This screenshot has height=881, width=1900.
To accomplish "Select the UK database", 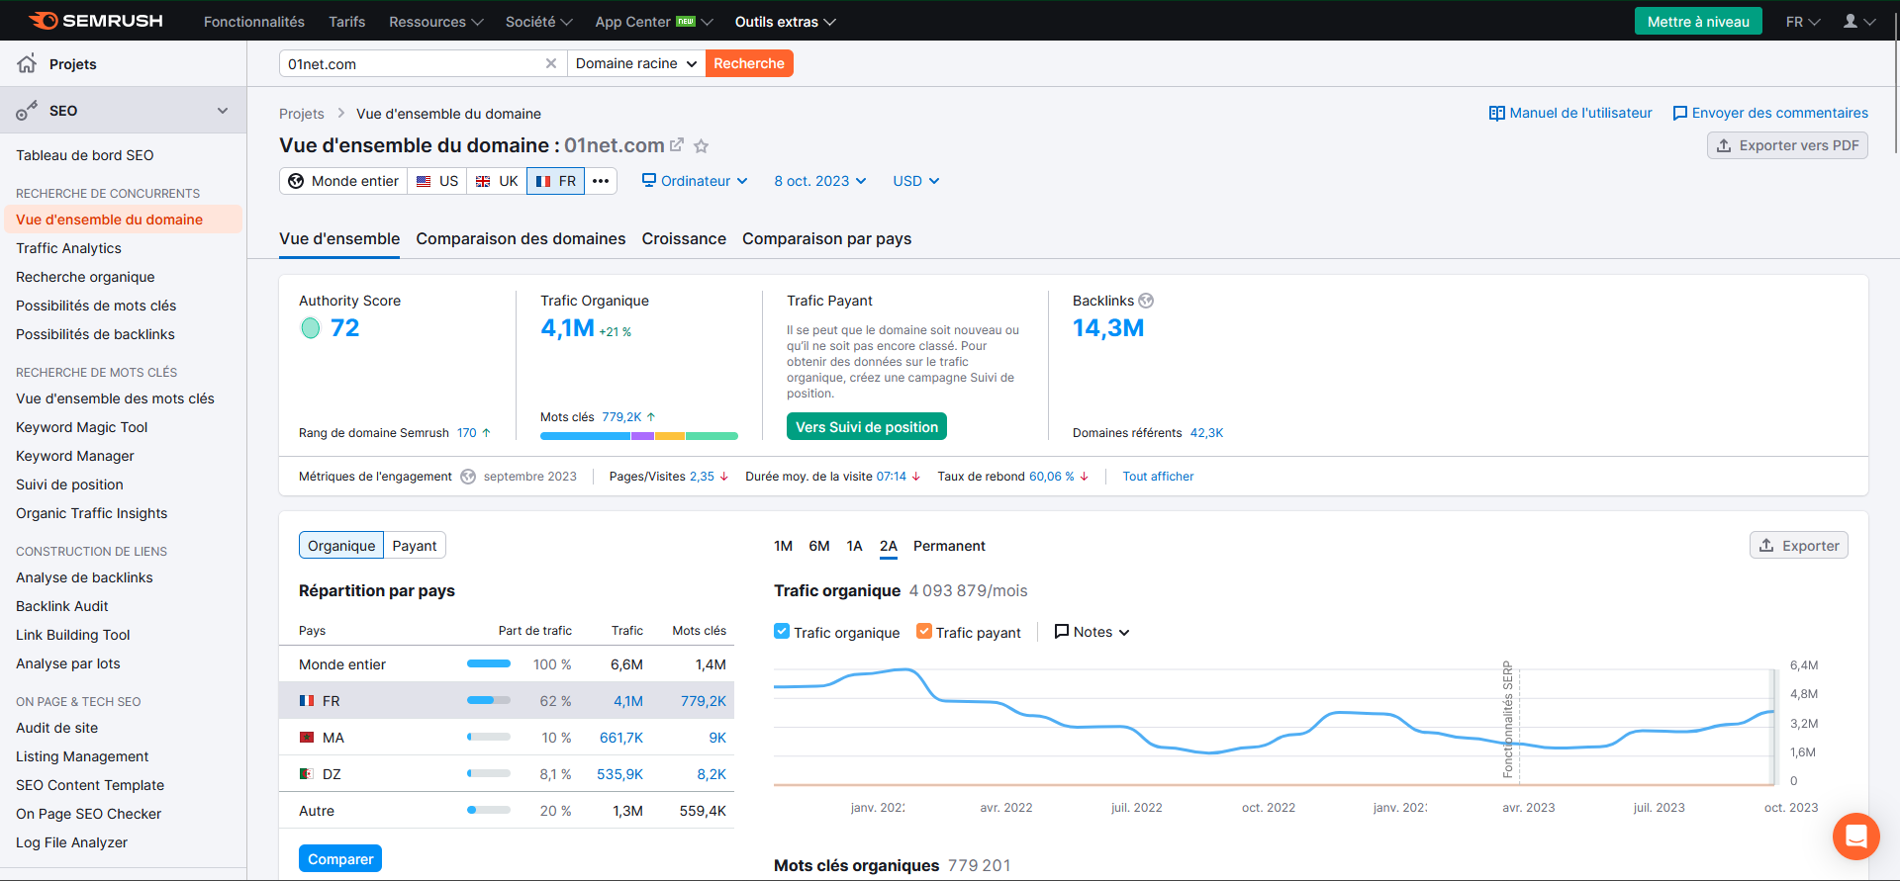I will 497,181.
